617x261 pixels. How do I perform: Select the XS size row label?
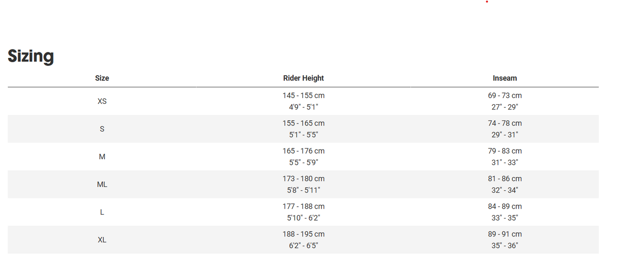pyautogui.click(x=102, y=101)
